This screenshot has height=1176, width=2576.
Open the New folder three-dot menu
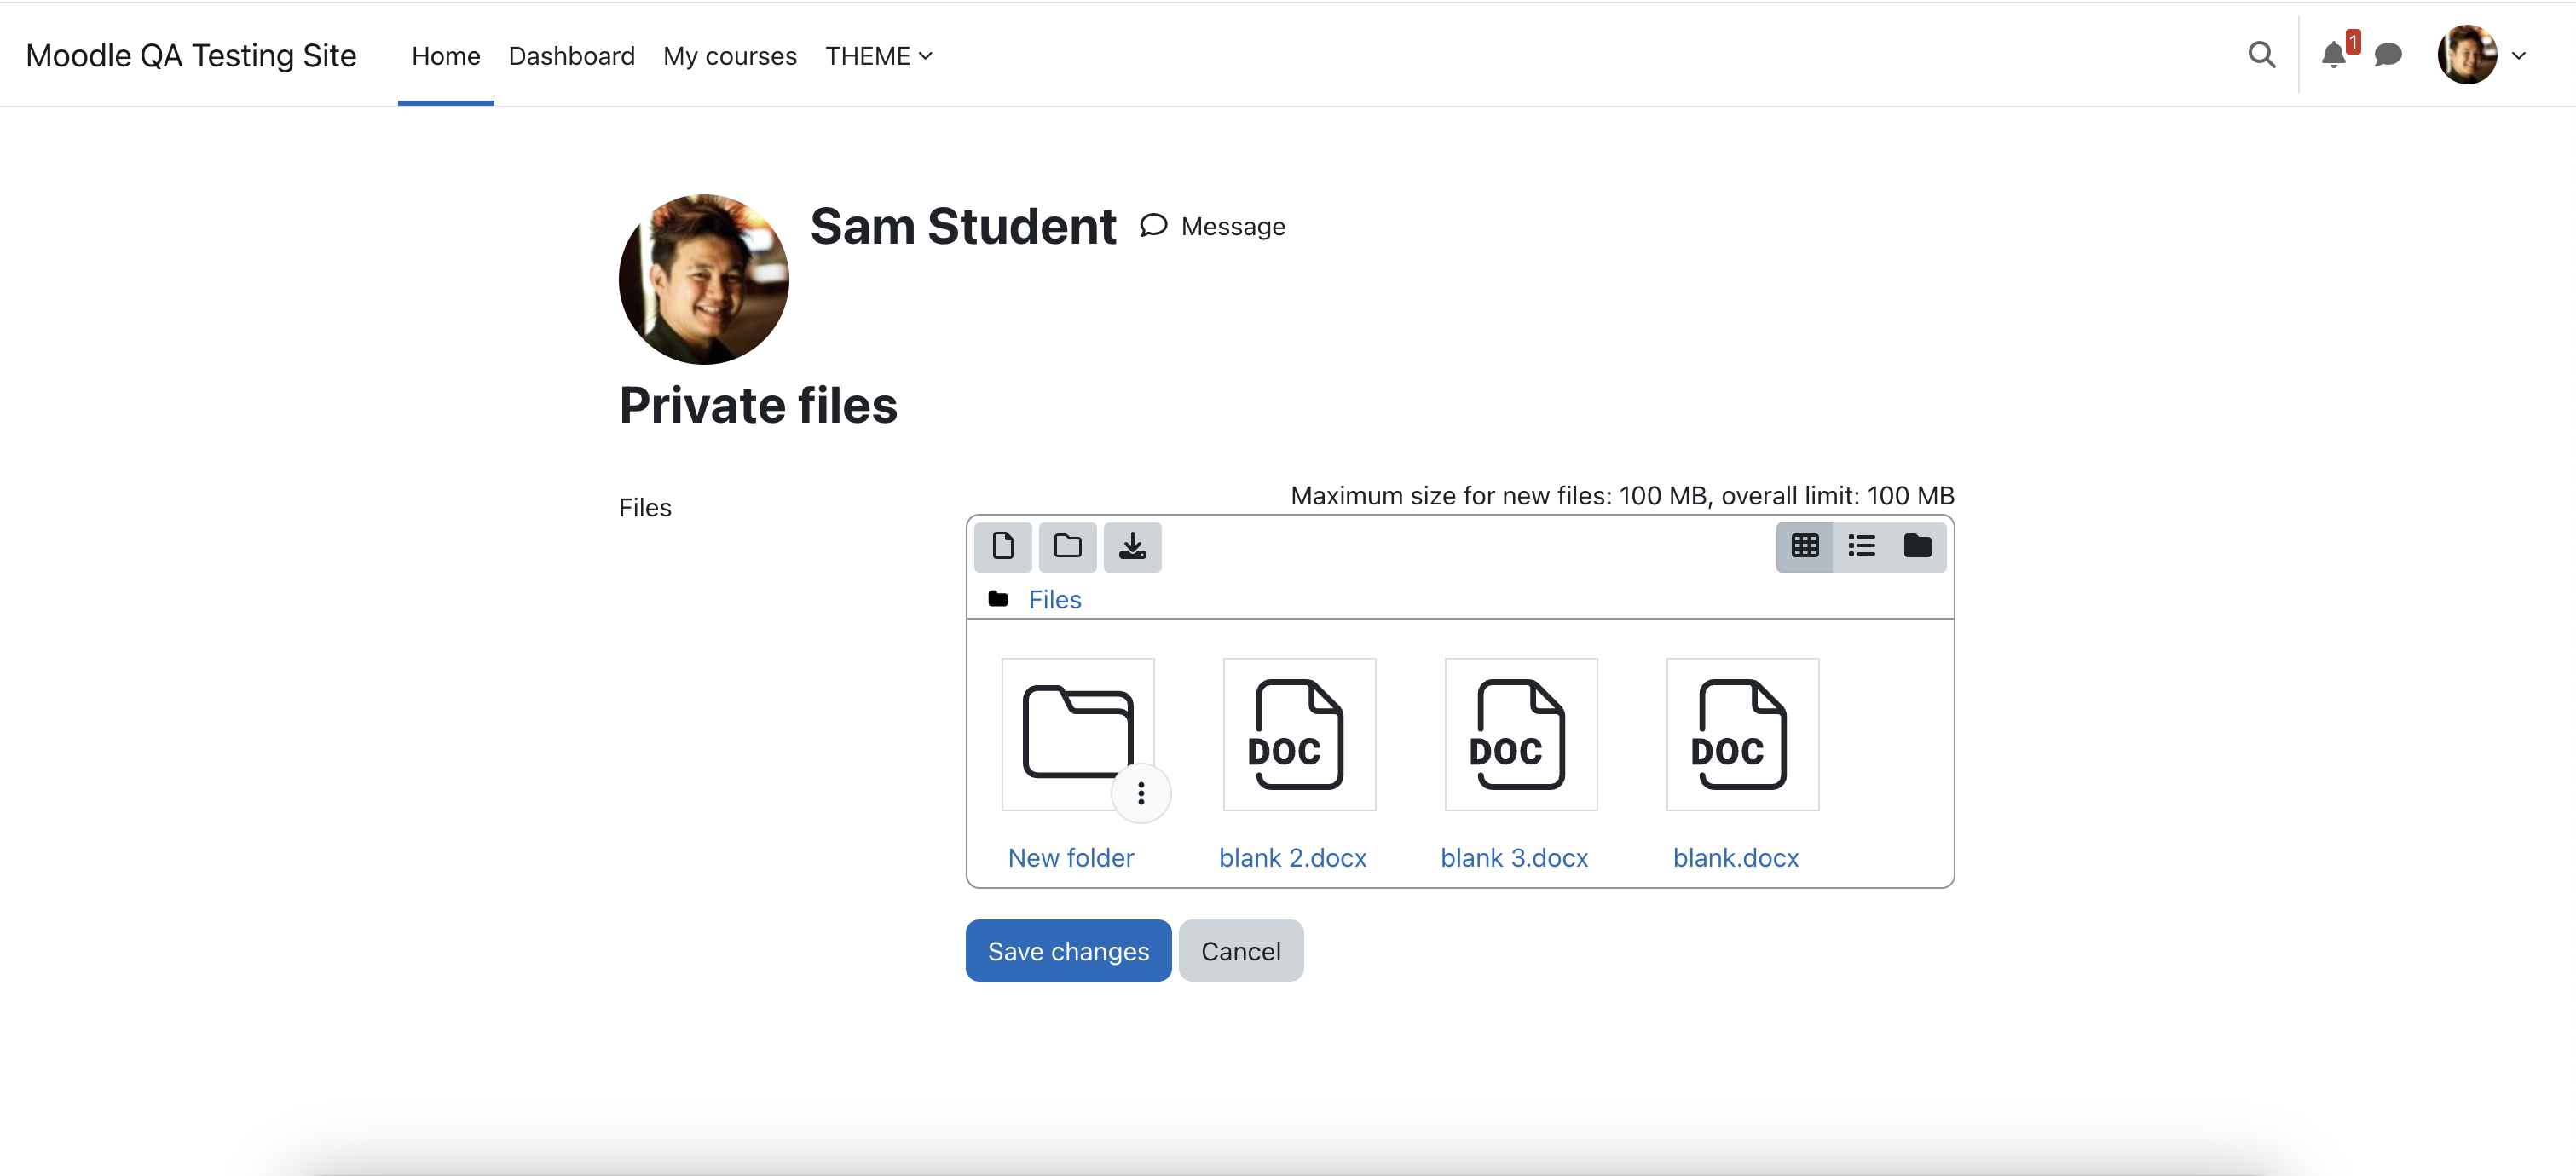point(1141,793)
